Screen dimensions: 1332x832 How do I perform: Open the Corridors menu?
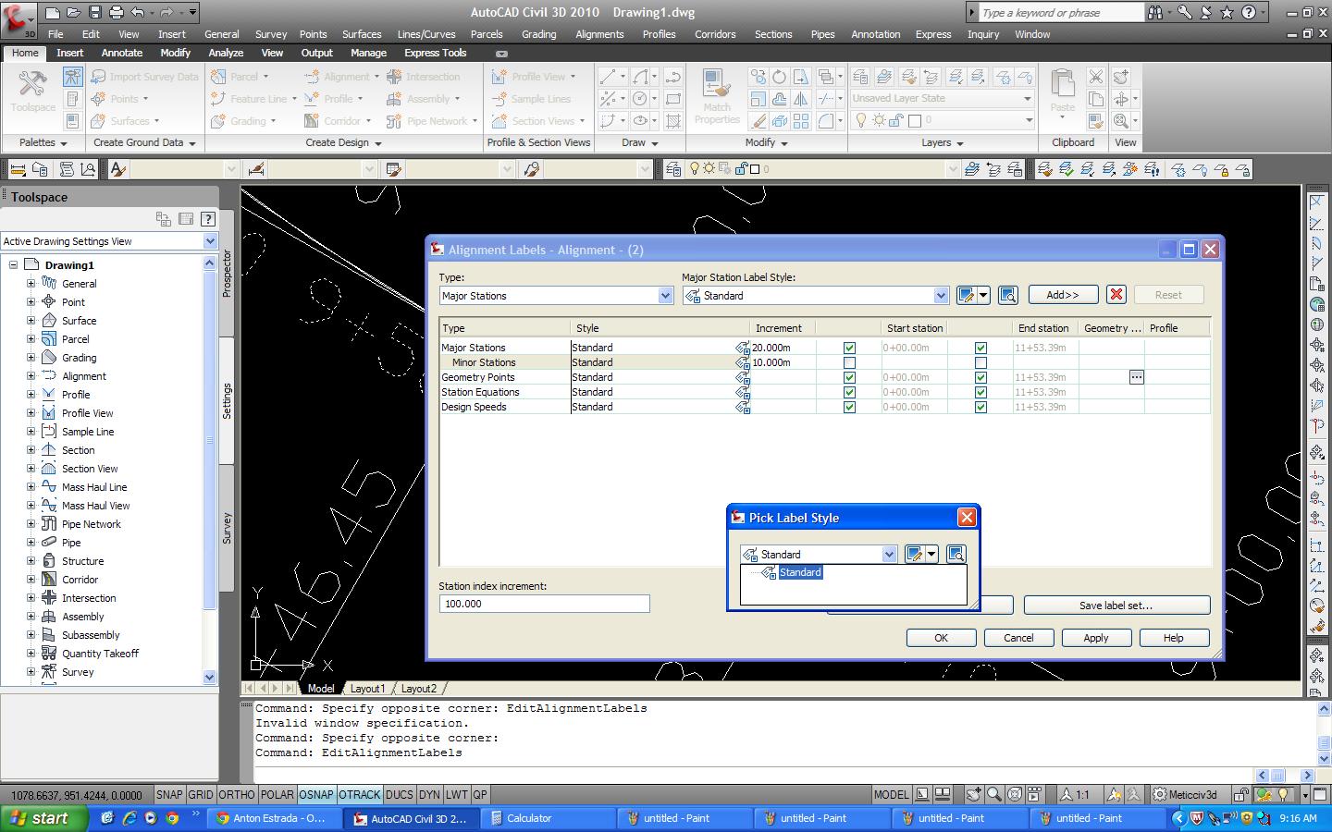(x=715, y=34)
